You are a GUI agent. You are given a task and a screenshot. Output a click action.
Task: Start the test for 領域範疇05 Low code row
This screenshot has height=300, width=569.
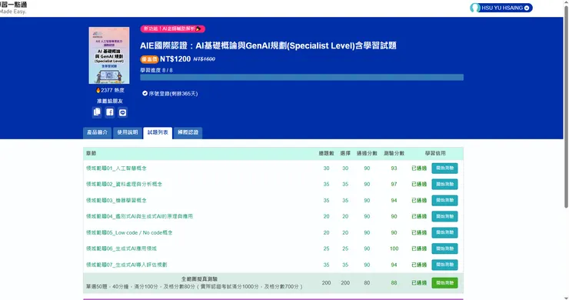click(444, 232)
